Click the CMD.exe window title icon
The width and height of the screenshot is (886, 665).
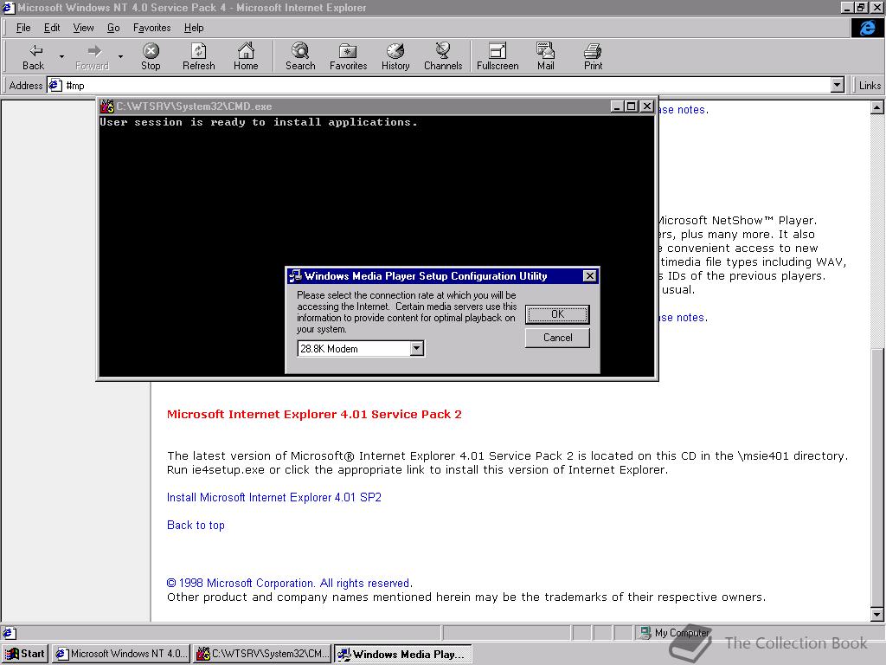click(x=106, y=106)
